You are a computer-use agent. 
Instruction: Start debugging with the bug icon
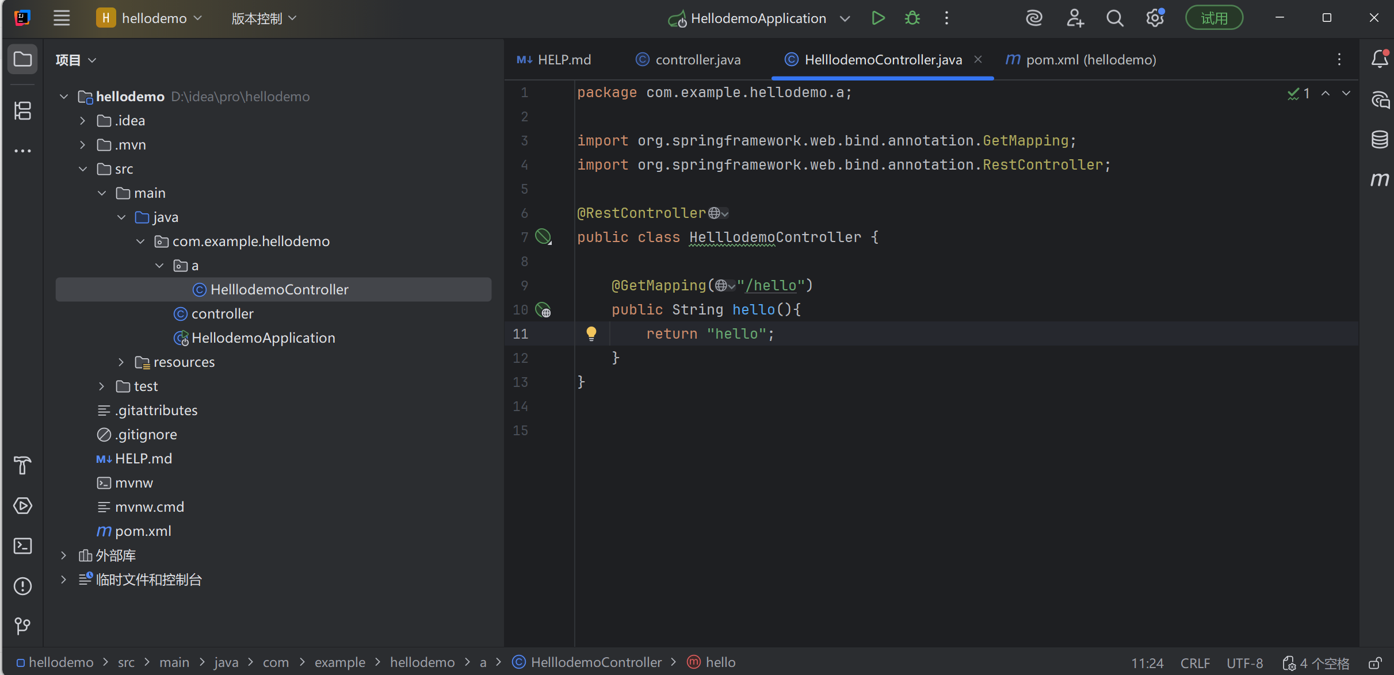pyautogui.click(x=912, y=18)
